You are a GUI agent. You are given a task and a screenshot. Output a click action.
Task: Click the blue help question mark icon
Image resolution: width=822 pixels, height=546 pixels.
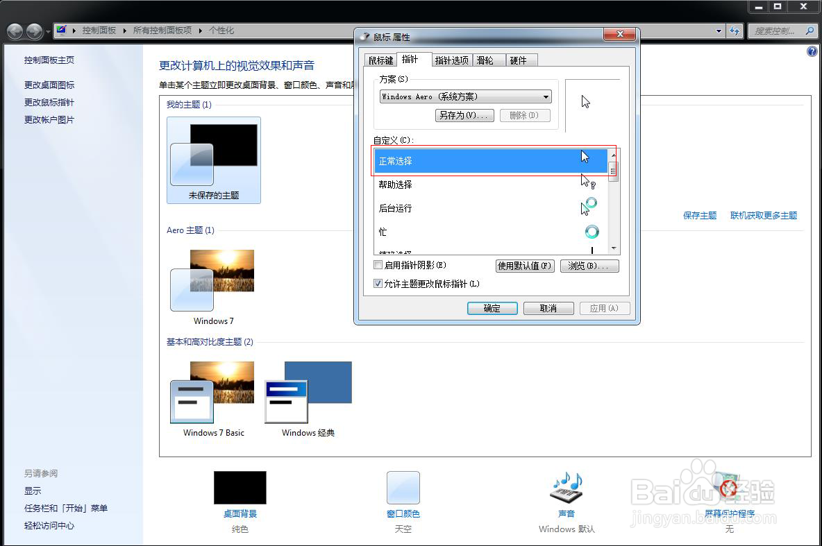click(812, 51)
